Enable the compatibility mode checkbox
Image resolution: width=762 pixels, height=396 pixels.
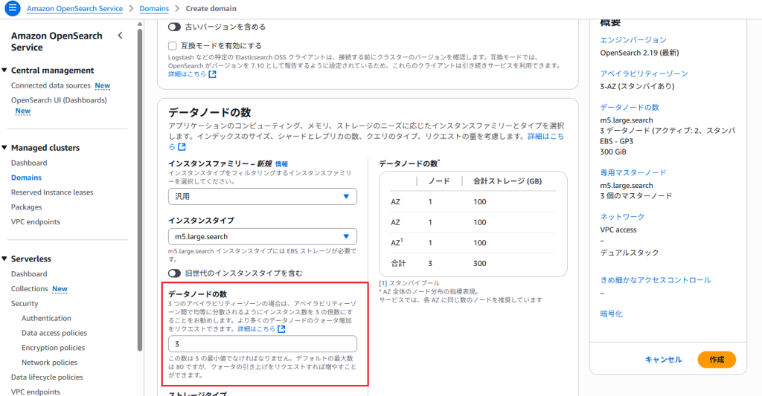[172, 45]
